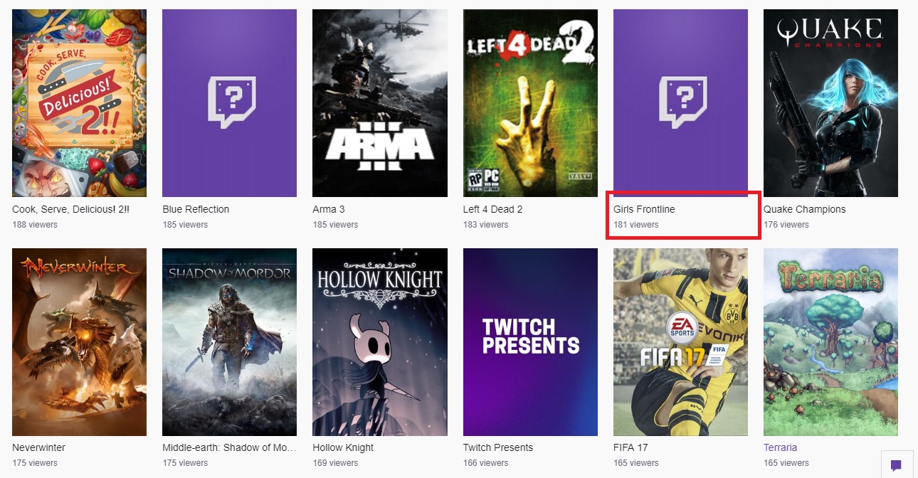Click the Terraria title link
This screenshot has width=918, height=478.
pyautogui.click(x=780, y=447)
